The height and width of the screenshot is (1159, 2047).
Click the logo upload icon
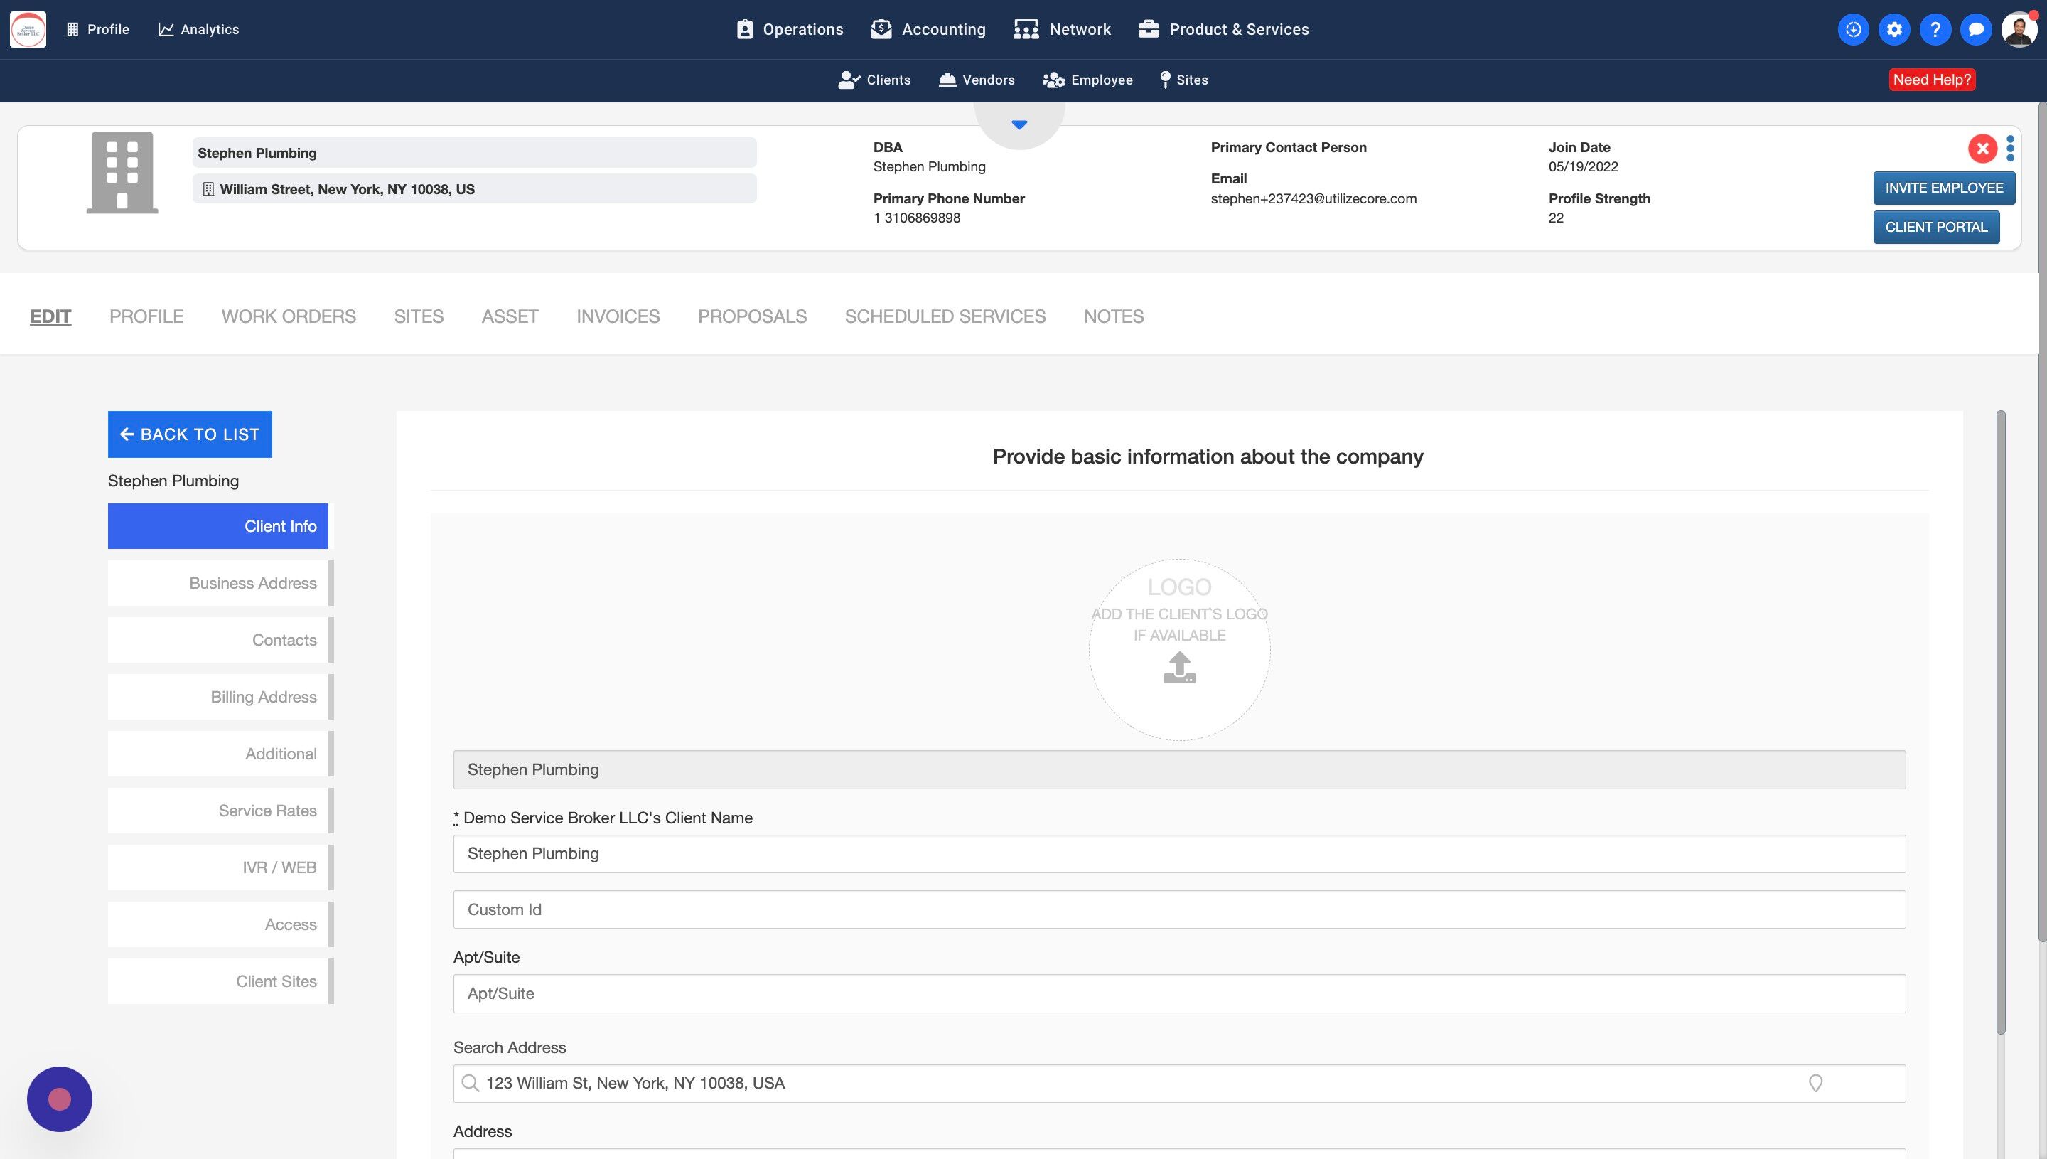coord(1179,667)
